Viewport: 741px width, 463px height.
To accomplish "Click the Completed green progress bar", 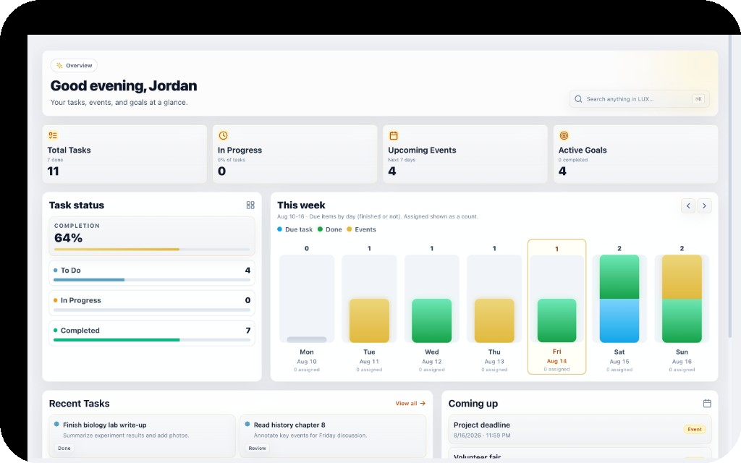I will (117, 340).
